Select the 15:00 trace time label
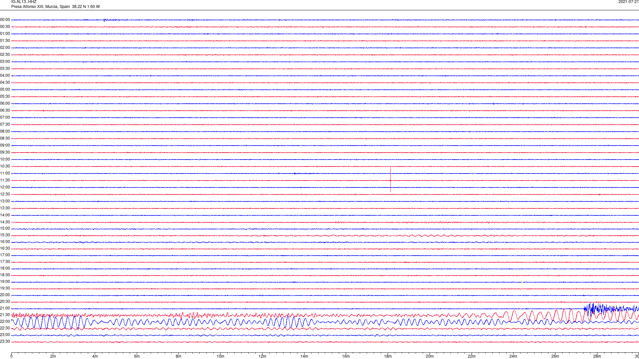This screenshot has height=359, width=639. pos(5,229)
